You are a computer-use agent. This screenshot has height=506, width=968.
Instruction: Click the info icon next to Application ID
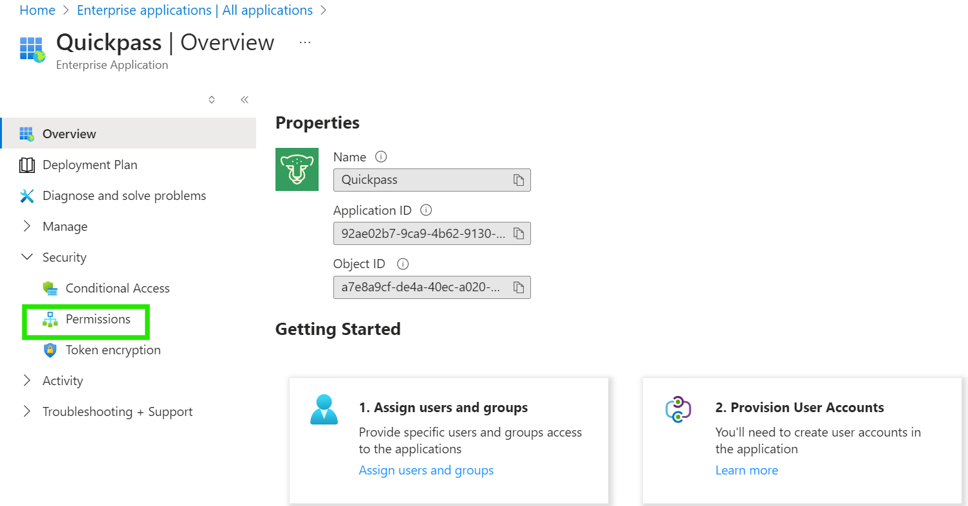click(425, 210)
